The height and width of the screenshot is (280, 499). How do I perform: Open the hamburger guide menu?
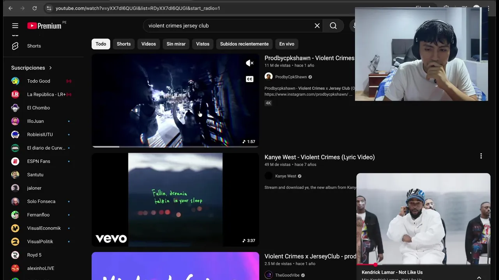click(x=15, y=26)
